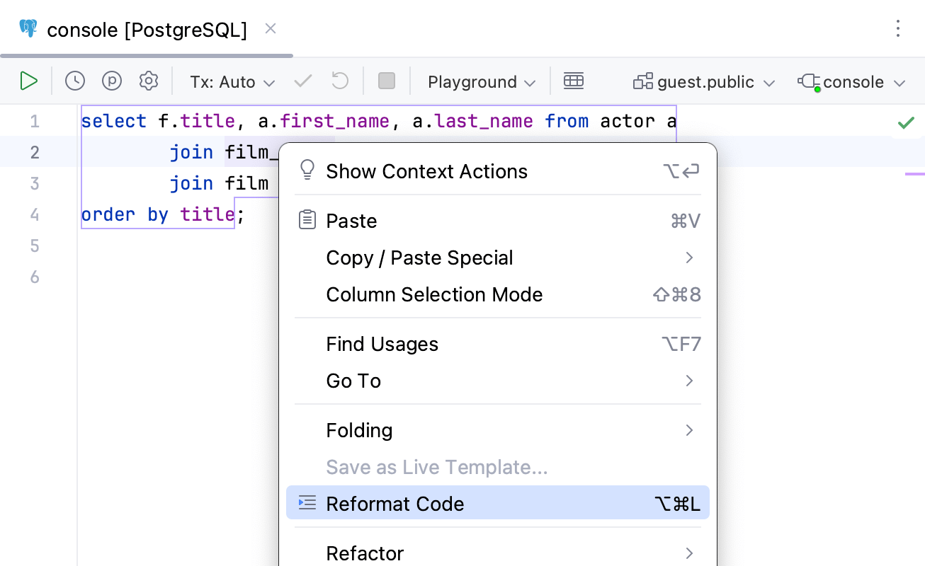
Task: Open the Playground run mode dropdown
Action: pyautogui.click(x=479, y=81)
